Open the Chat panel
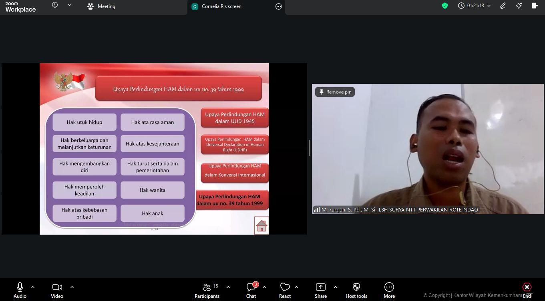This screenshot has height=301, width=545. click(x=251, y=290)
